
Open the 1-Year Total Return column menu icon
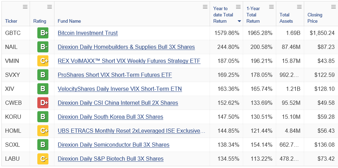coord(271,7)
